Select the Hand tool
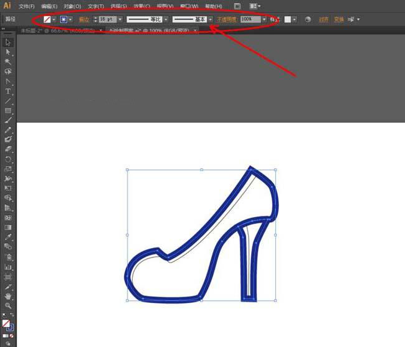Screen dimensions: 405x347 pyautogui.click(x=7, y=297)
